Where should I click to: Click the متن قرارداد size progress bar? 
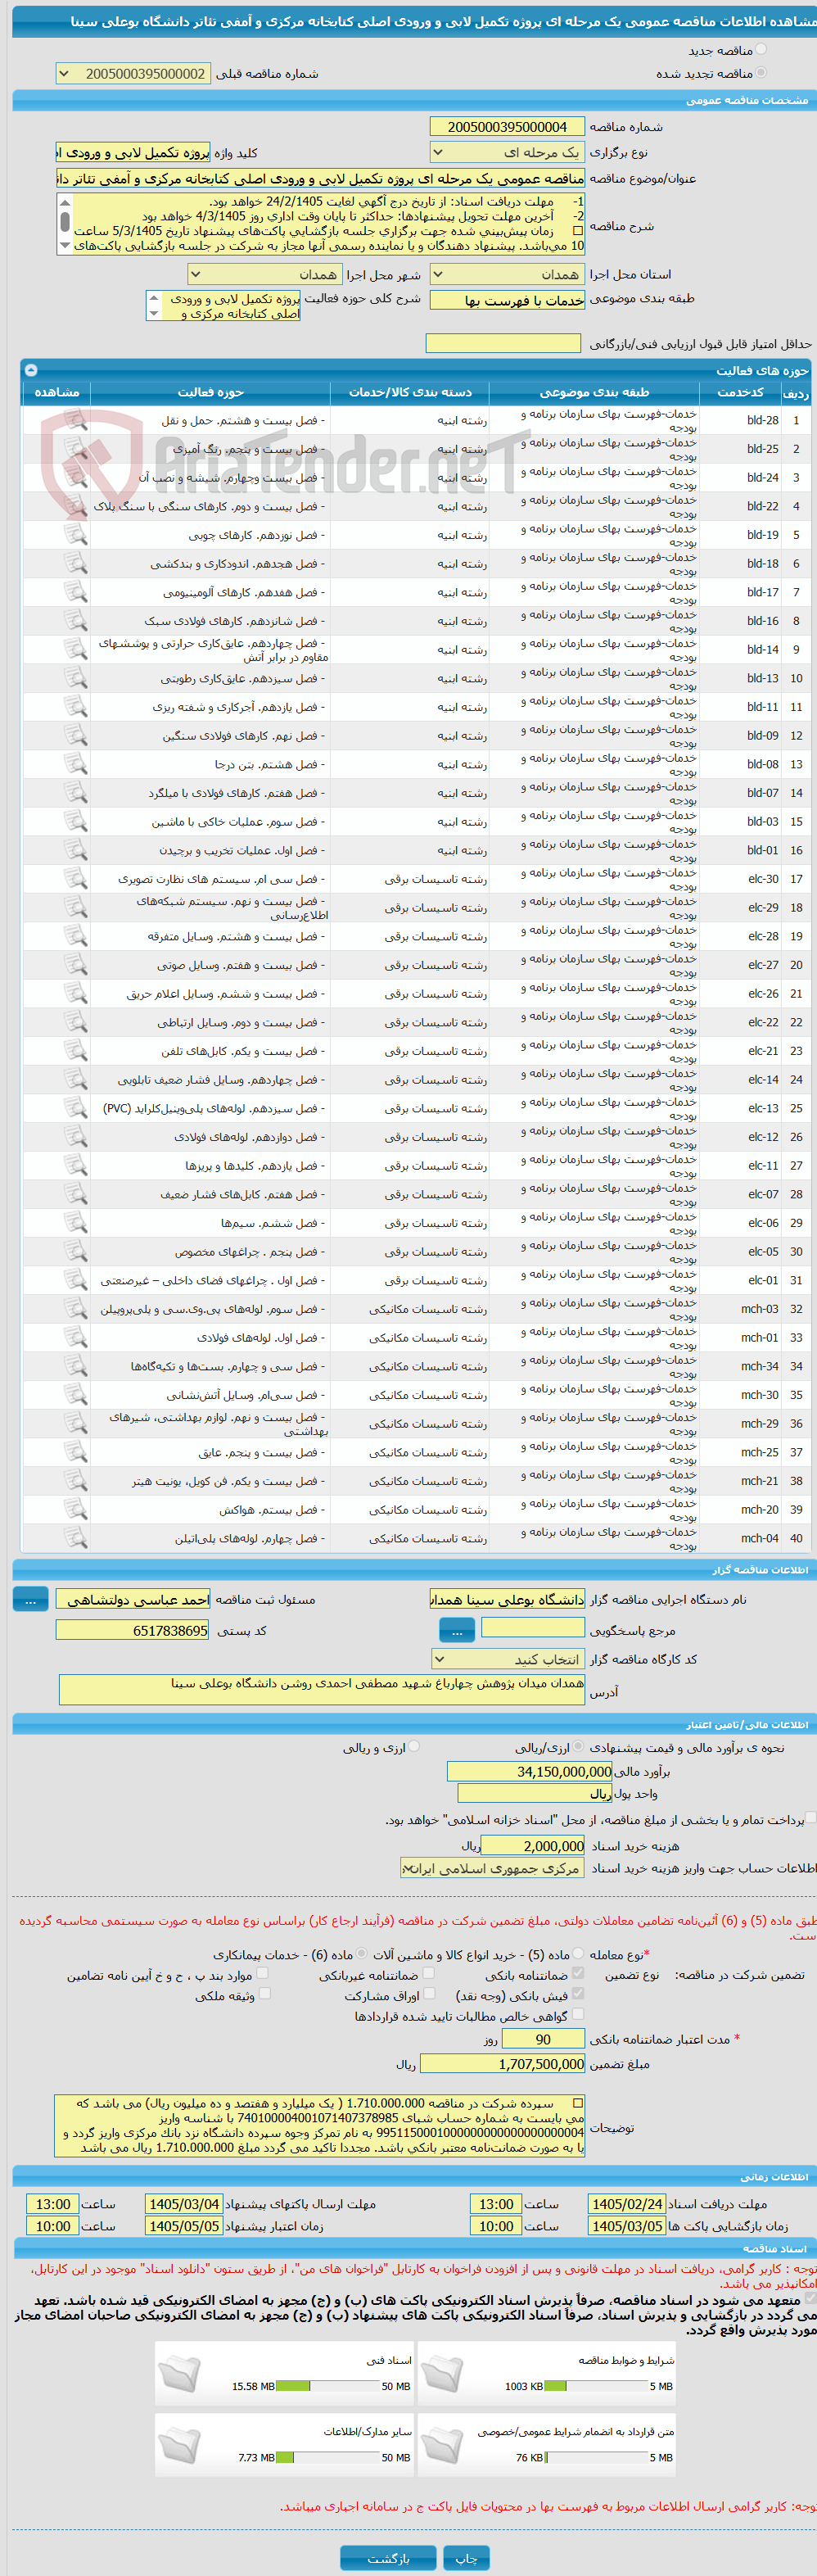[596, 2457]
